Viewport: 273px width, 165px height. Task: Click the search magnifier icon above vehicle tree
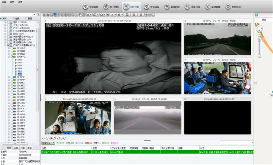[x=38, y=14]
